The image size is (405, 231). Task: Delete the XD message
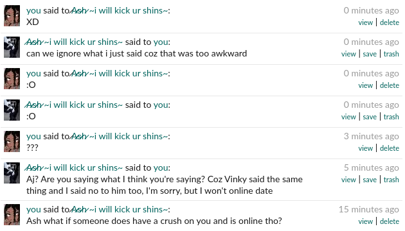tap(389, 22)
